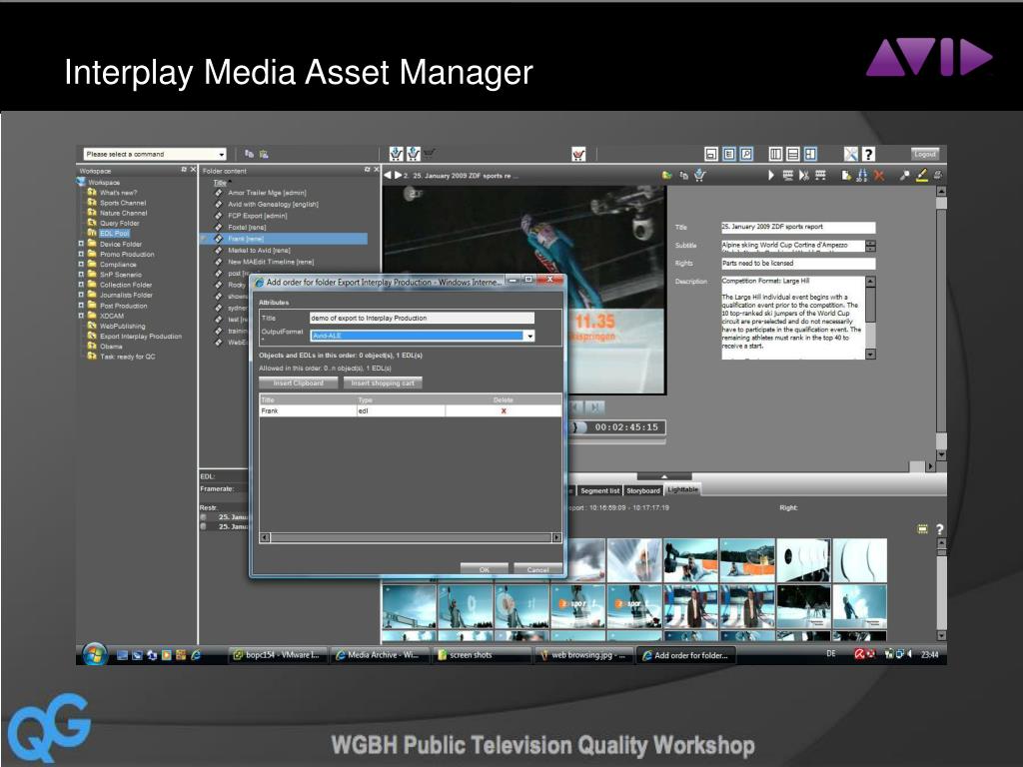
Task: Open the tools icon beside the top help button
Action: (851, 154)
